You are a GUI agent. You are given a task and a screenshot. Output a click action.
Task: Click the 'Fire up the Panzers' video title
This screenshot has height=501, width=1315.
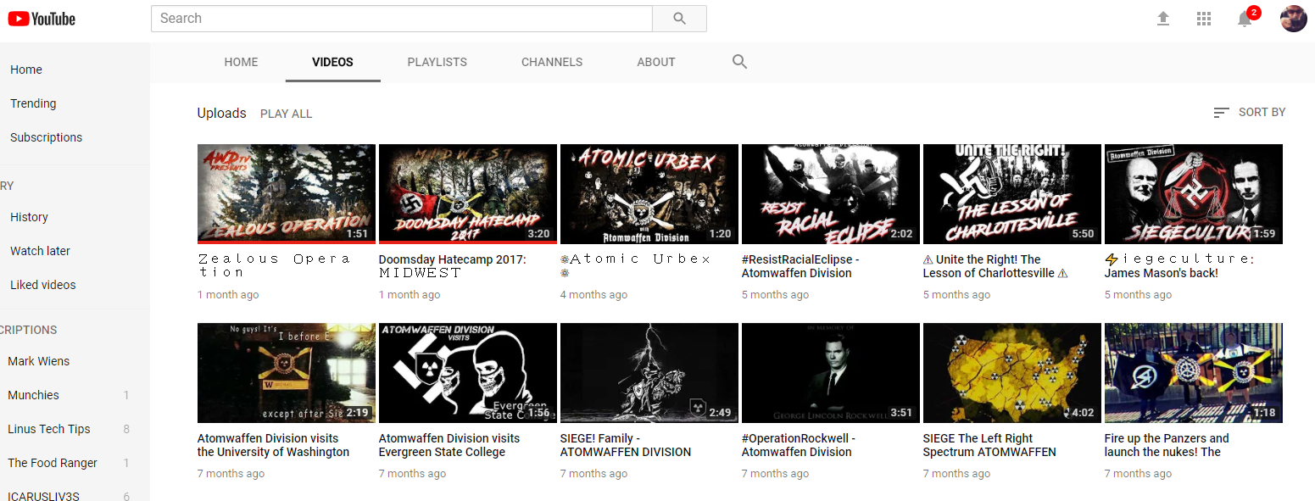(1167, 445)
